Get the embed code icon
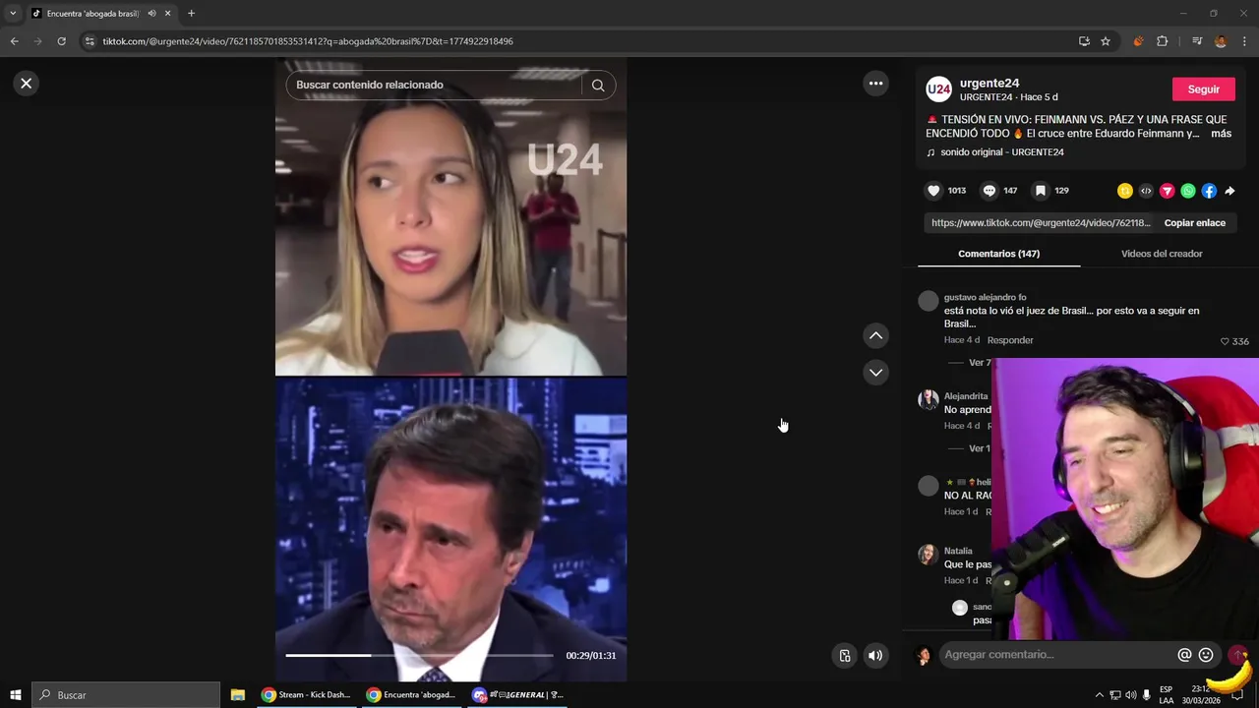 1146,191
